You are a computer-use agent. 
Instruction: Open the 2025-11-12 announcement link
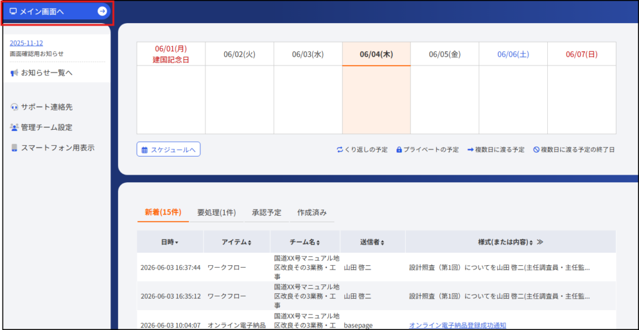[26, 43]
